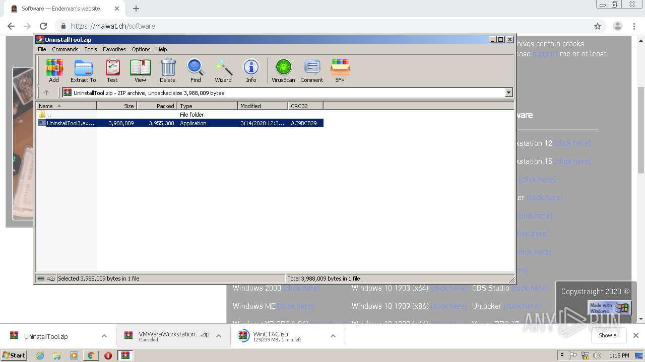The height and width of the screenshot is (362, 645).
Task: Click the Extract To toolbar icon
Action: click(x=83, y=70)
